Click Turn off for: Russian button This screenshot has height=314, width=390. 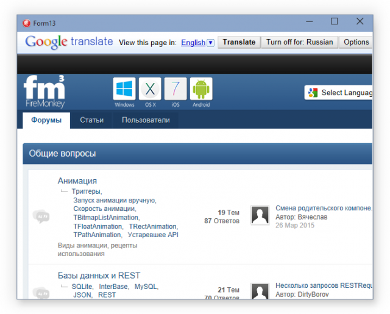[299, 42]
